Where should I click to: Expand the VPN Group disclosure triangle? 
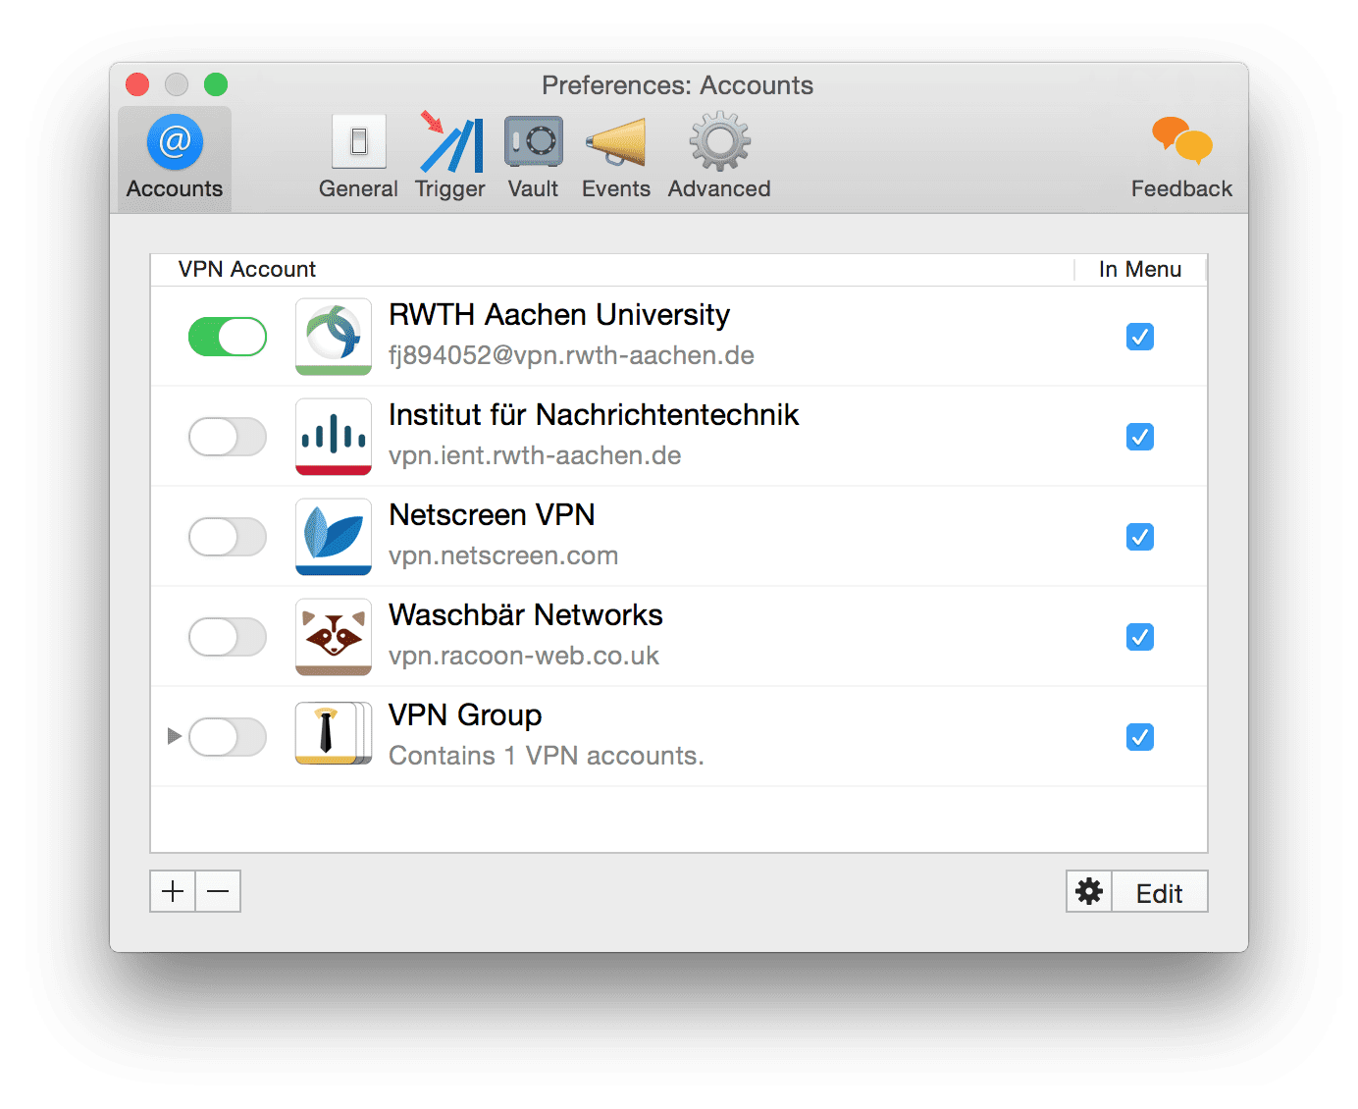tap(175, 736)
